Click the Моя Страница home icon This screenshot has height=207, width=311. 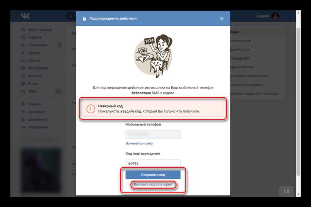[23, 30]
